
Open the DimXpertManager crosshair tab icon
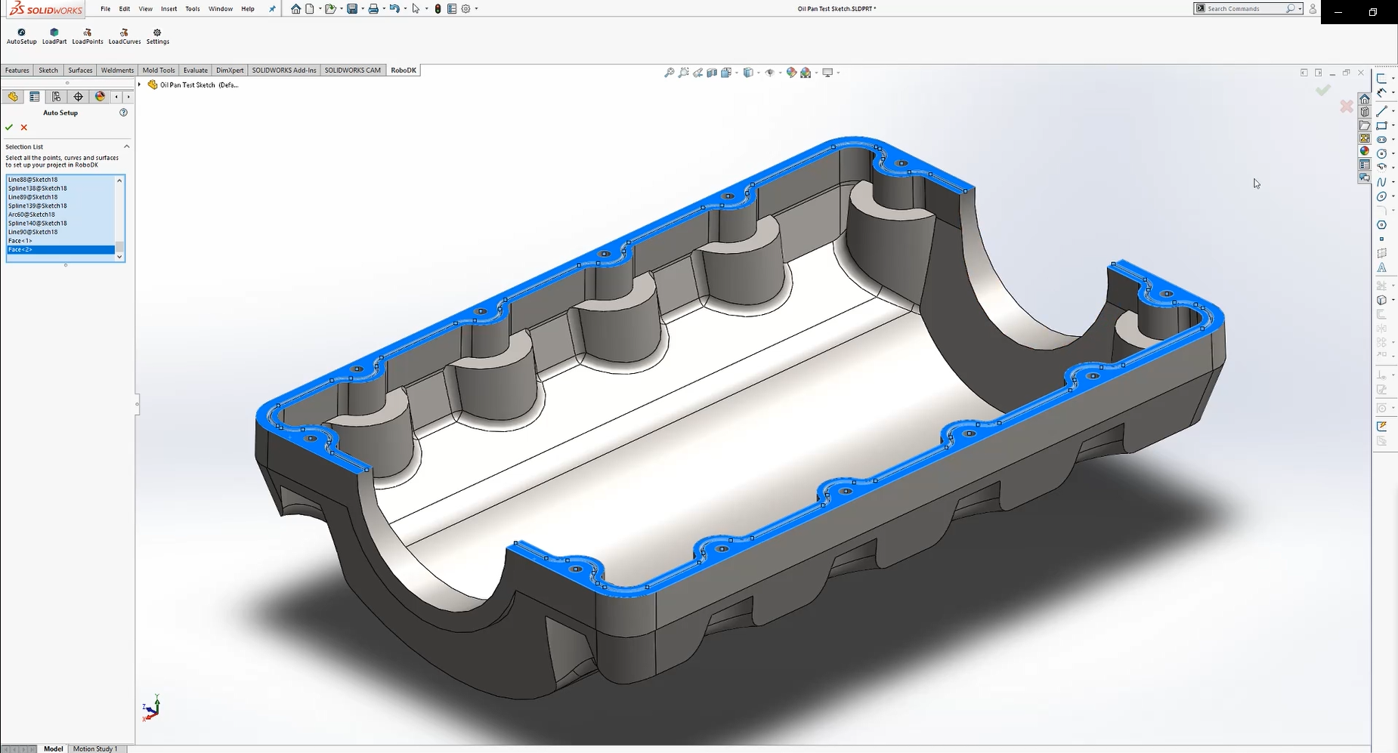(x=78, y=97)
